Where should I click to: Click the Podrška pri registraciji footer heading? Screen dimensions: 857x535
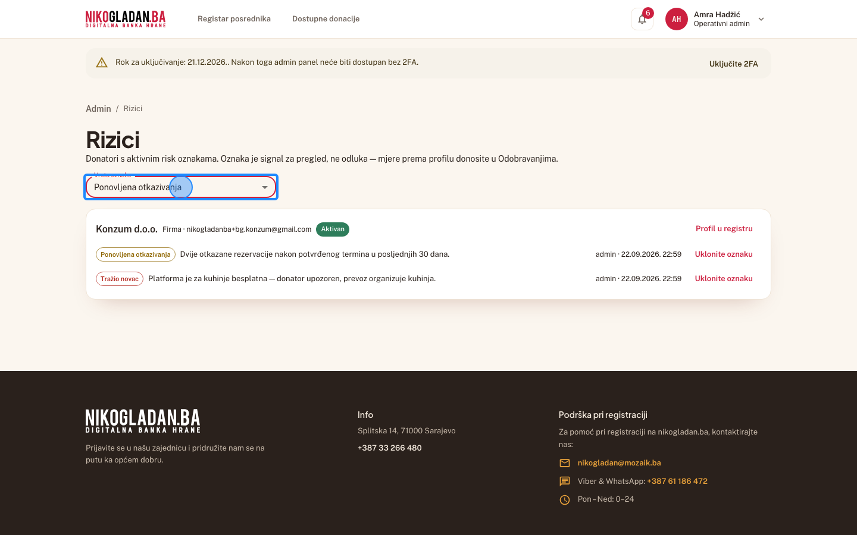click(x=603, y=415)
